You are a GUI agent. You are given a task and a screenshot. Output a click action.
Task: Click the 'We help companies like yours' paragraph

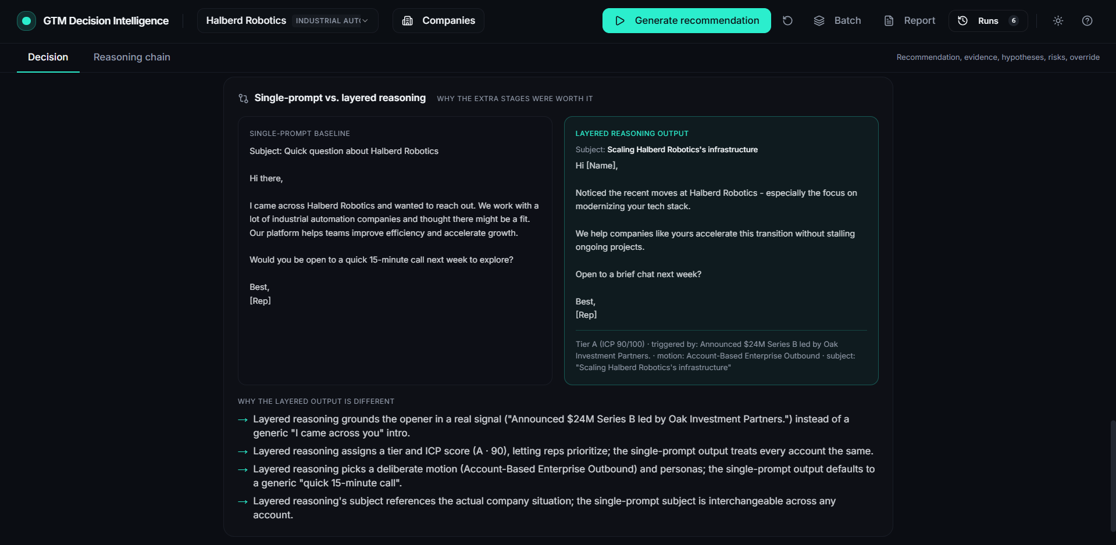(715, 240)
